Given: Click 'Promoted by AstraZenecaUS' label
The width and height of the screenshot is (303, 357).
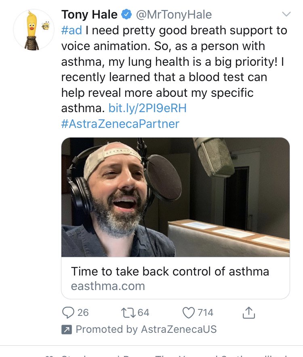Looking at the screenshot, I should tap(146, 329).
